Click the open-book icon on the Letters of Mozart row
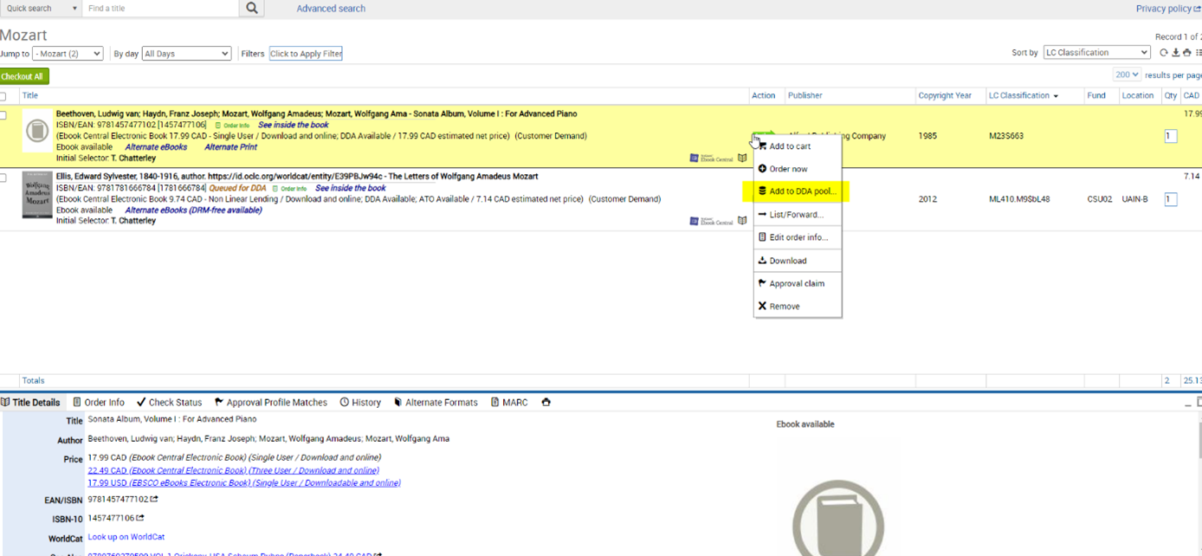 coord(742,221)
